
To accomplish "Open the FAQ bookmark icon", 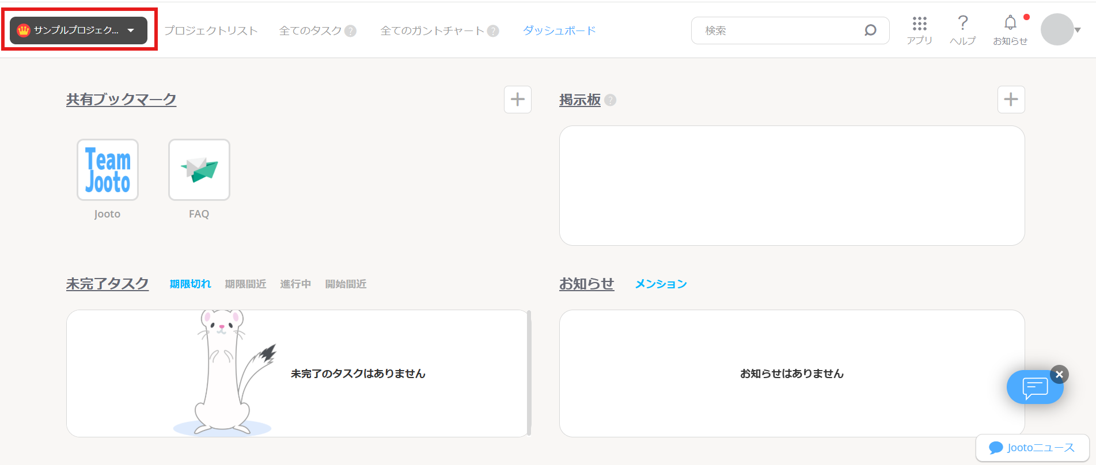I will [199, 170].
